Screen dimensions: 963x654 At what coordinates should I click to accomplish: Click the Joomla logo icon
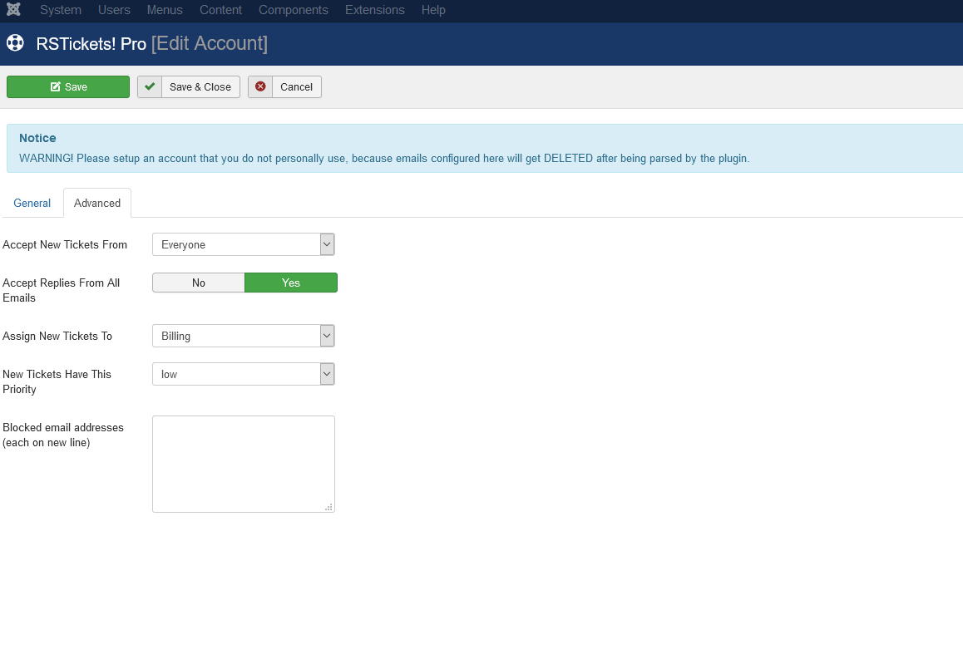tap(13, 9)
